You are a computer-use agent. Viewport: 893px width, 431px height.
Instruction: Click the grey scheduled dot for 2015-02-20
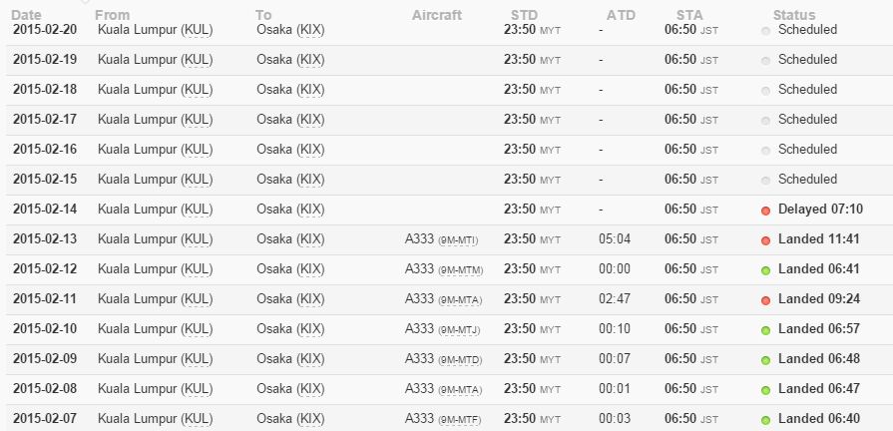(x=765, y=31)
